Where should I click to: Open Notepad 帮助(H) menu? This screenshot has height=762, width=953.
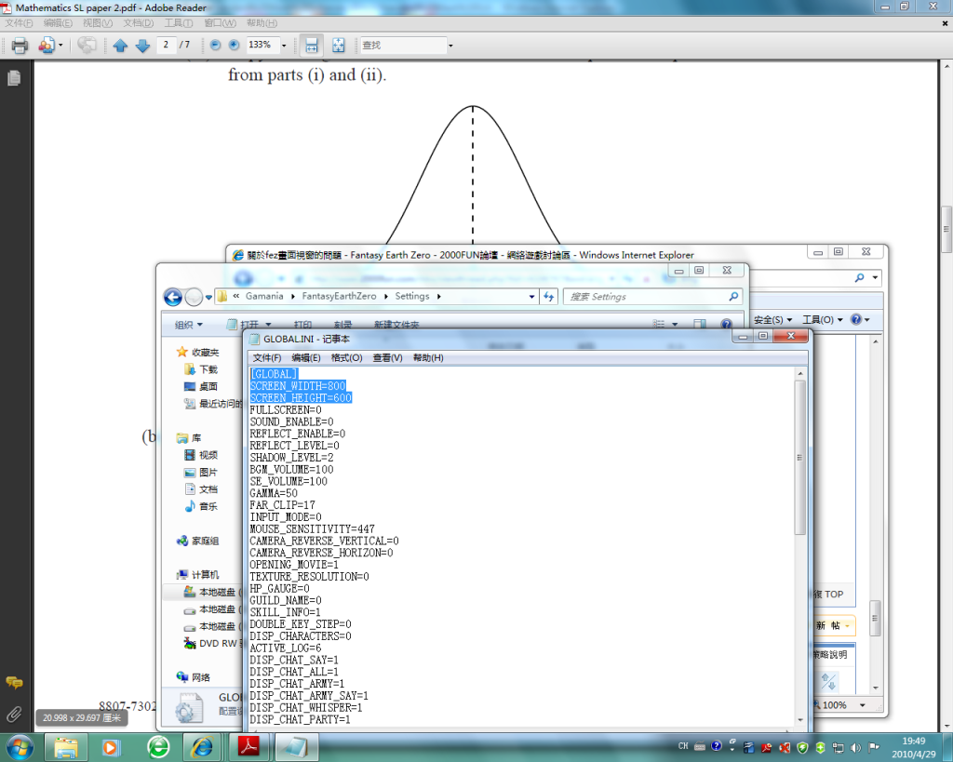(428, 358)
